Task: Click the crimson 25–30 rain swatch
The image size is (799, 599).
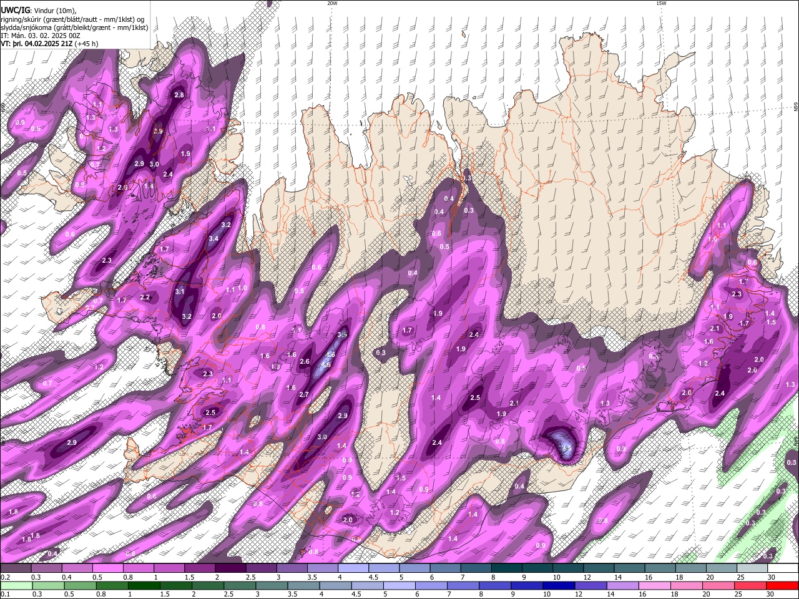Action: 750,586
